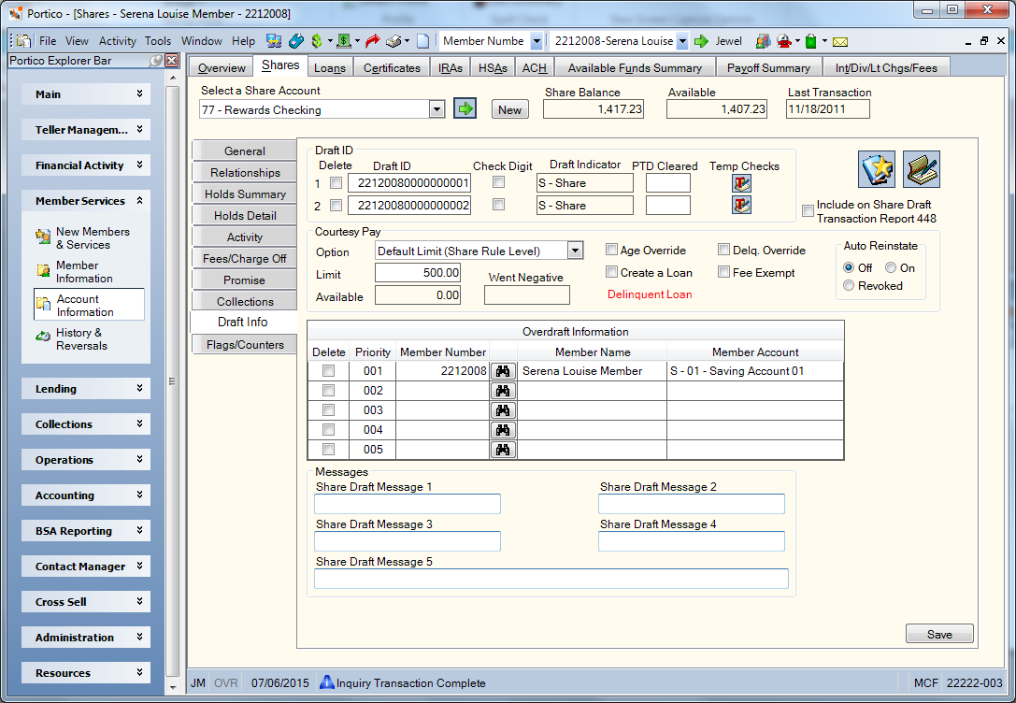The image size is (1016, 703).
Task: Enable Include on Share Draft Transaction Report
Action: tap(808, 210)
